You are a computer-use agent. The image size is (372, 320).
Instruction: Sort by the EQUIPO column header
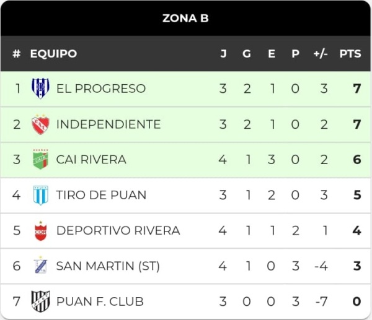pos(53,54)
